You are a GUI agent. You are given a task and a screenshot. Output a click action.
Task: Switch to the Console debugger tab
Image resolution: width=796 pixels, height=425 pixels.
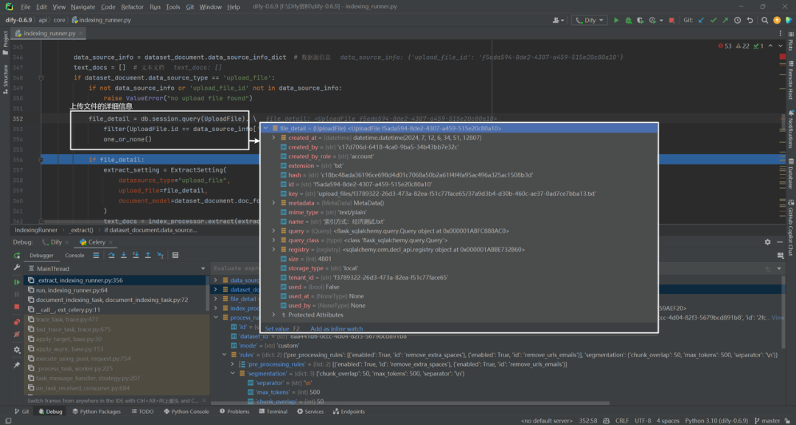pyautogui.click(x=74, y=255)
